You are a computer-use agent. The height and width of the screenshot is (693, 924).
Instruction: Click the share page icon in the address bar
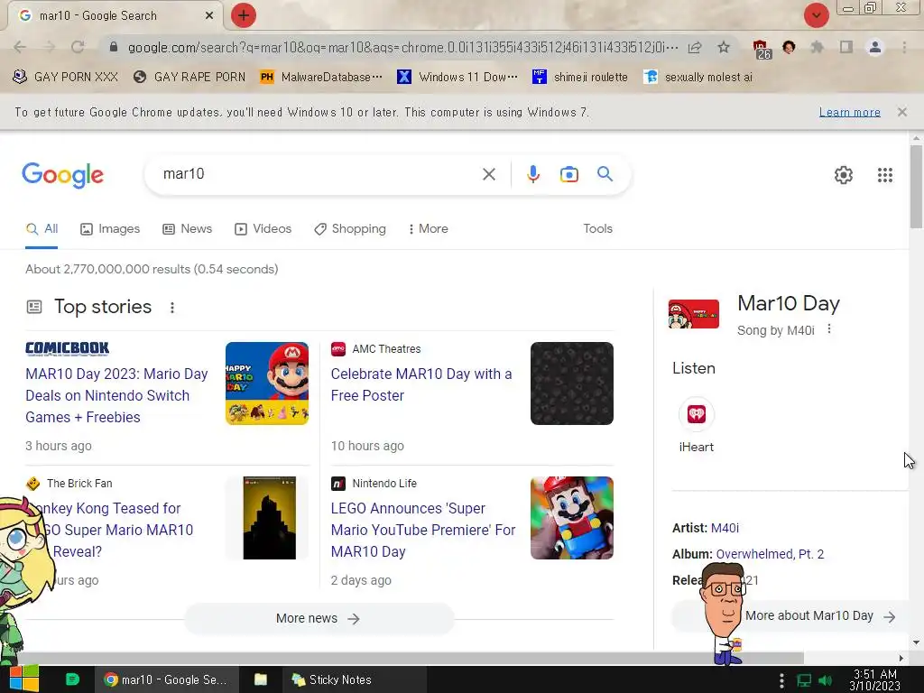tap(696, 47)
